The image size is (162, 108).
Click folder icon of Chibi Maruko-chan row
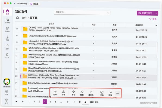click(25, 56)
